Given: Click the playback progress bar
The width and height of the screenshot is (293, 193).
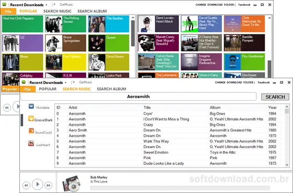Looking at the screenshot, I should tap(180, 188).
